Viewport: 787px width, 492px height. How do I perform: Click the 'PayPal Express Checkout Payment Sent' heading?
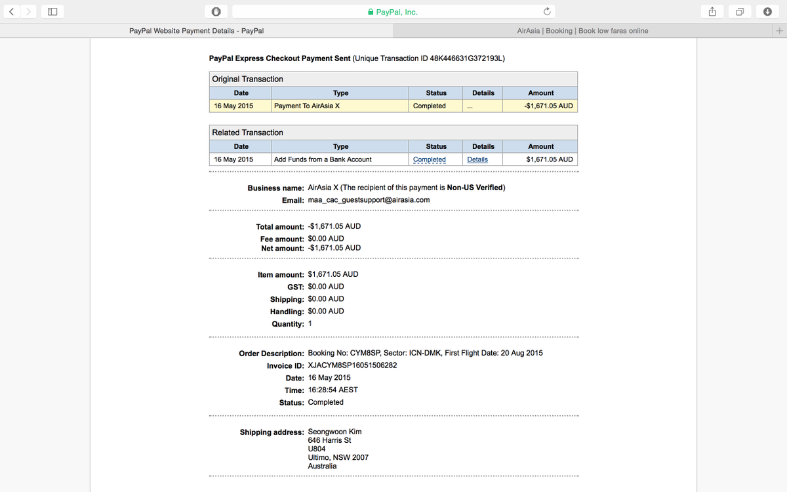tap(280, 58)
